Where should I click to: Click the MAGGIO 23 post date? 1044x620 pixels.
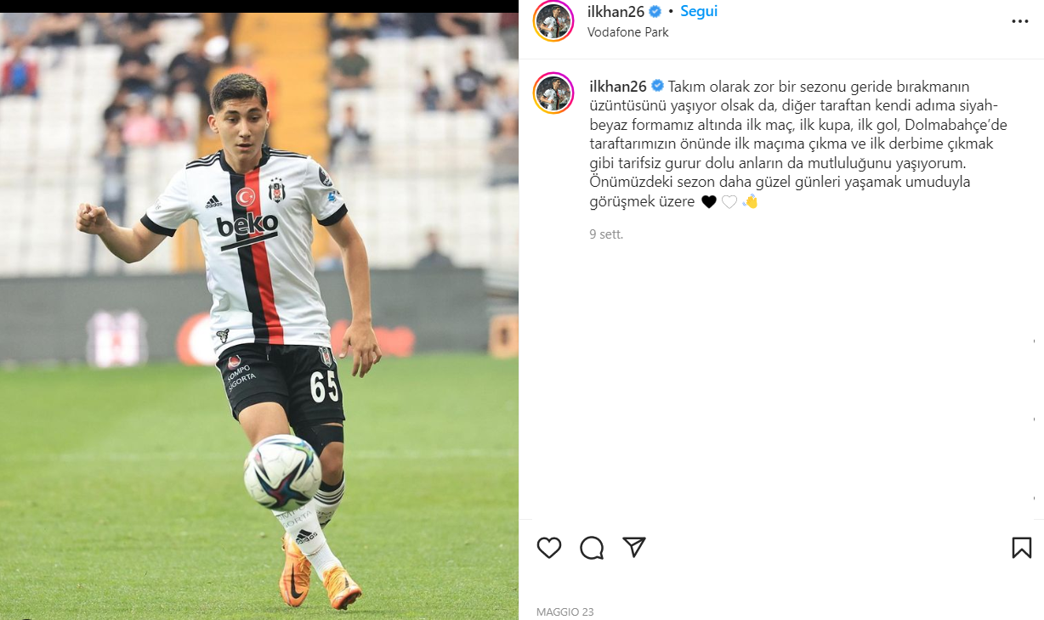[x=565, y=612]
